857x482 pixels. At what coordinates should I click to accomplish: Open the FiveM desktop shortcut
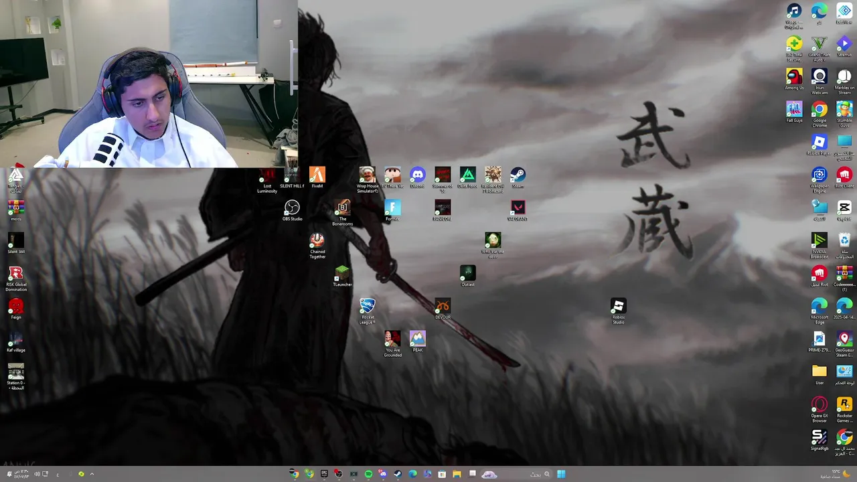click(x=317, y=177)
